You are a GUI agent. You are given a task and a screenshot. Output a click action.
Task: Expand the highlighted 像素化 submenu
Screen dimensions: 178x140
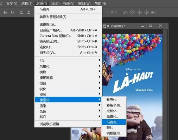point(68,100)
